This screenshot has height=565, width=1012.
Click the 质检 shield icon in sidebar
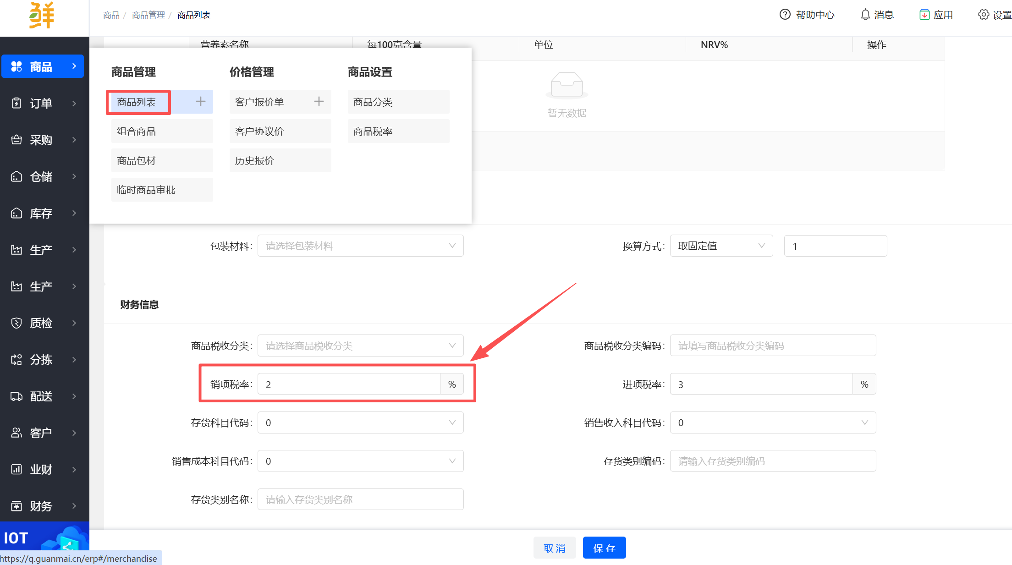pyautogui.click(x=16, y=323)
